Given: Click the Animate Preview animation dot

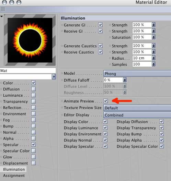Looking at the screenshot, I should pos(62,101).
